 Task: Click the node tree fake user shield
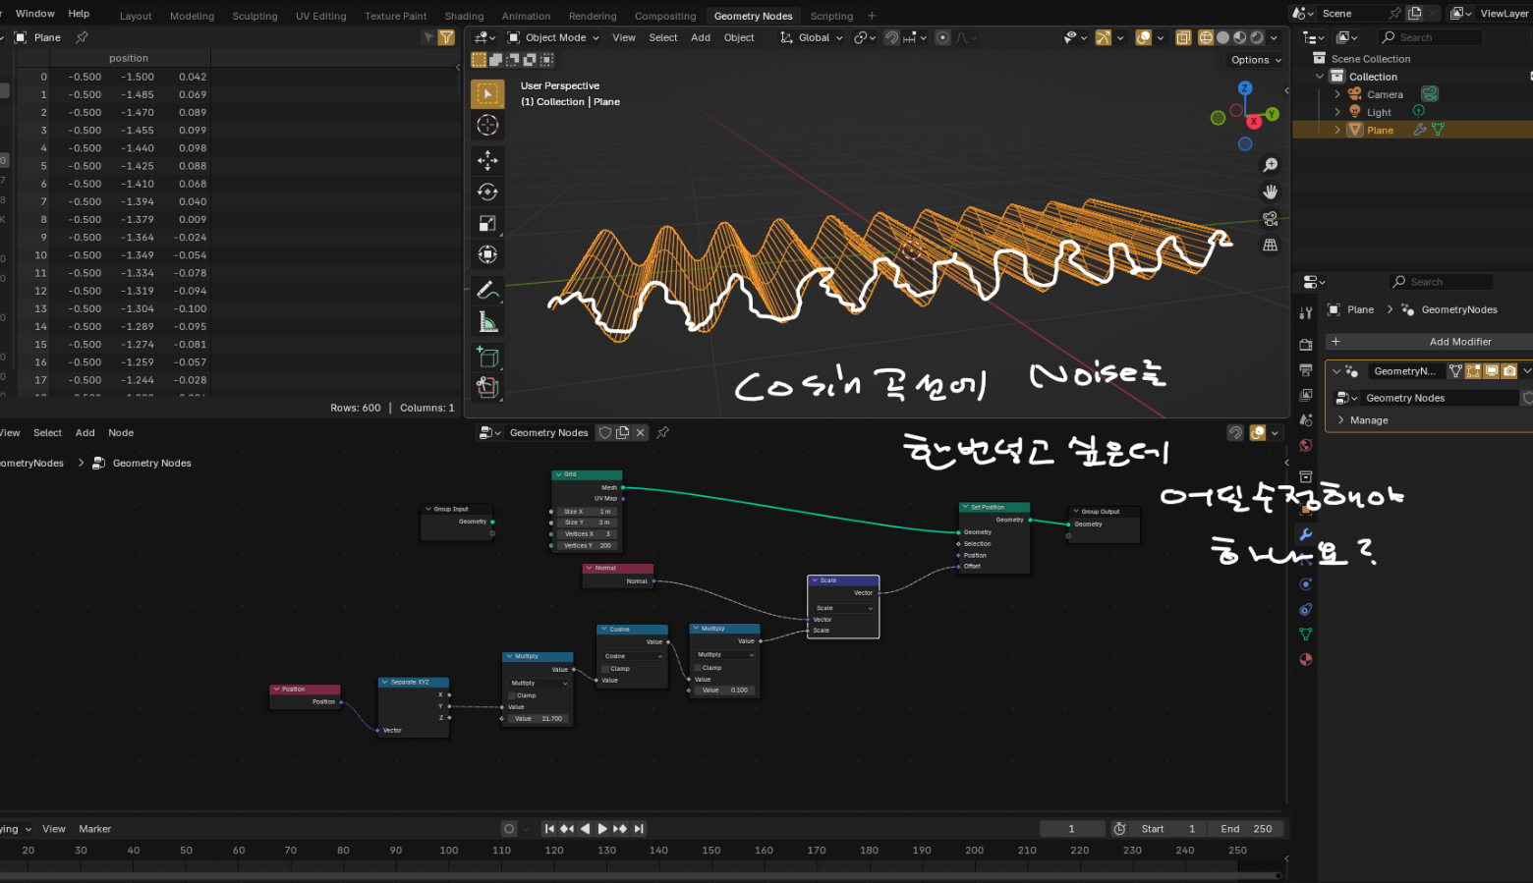[x=605, y=432]
